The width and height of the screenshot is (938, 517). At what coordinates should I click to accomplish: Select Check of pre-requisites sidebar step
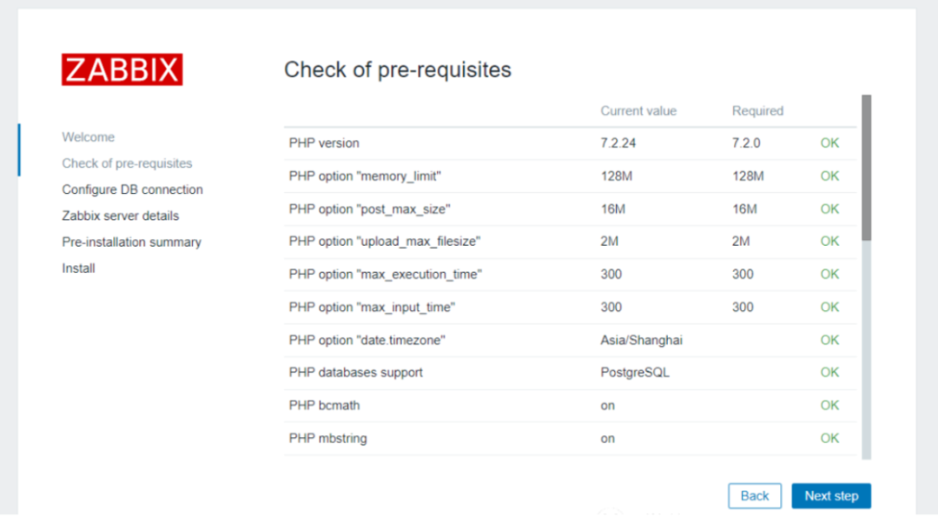(x=127, y=163)
